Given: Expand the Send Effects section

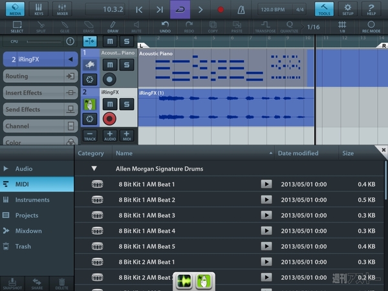Looking at the screenshot, I should (x=40, y=109).
